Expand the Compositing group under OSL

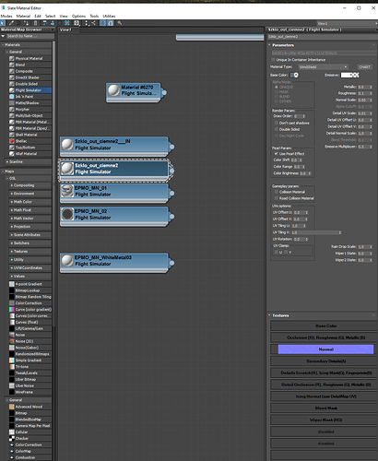[24, 185]
